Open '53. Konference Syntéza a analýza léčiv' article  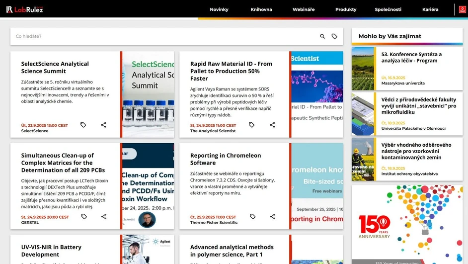tap(411, 57)
